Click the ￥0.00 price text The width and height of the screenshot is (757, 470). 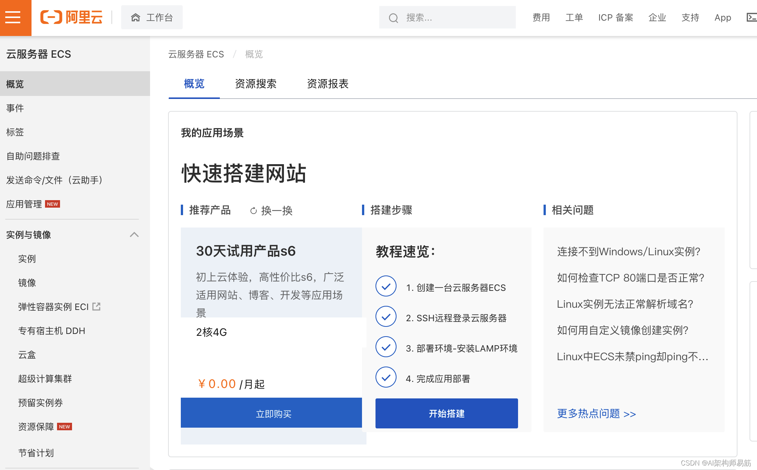[x=217, y=384]
